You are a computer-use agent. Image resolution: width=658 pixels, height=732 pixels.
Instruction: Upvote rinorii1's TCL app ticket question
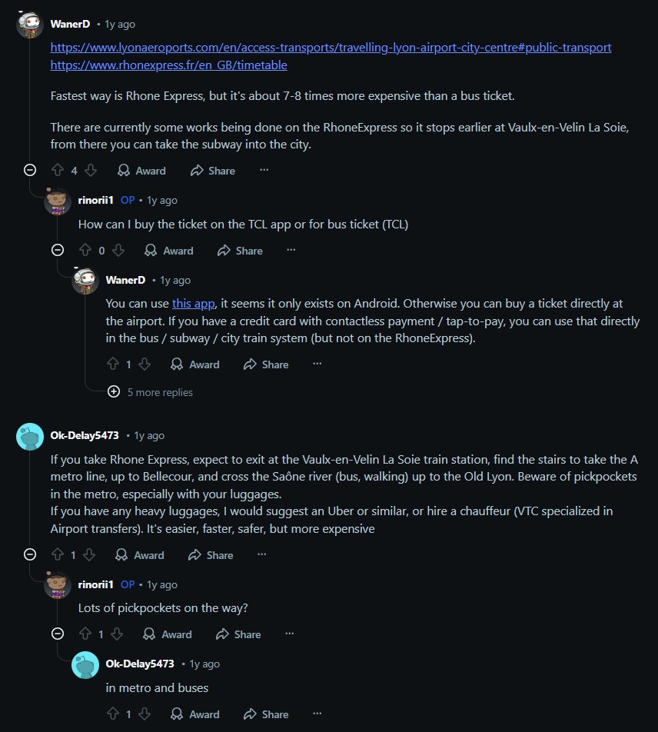85,251
